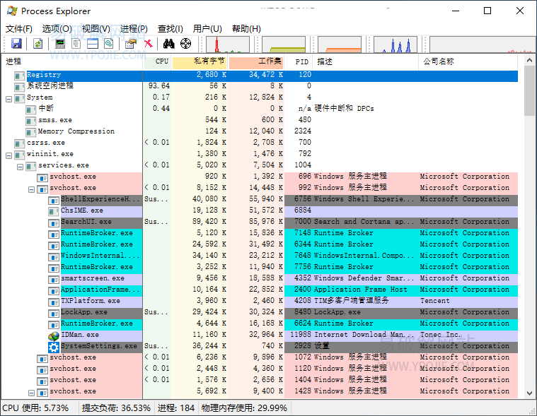Click the Save floppy disk toolbar icon

[x=16, y=44]
